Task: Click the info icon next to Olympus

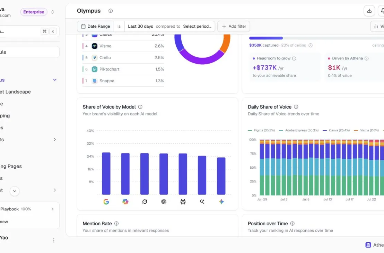Action: 111,11
